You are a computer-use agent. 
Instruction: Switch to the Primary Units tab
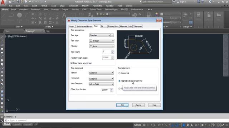coord(113,26)
